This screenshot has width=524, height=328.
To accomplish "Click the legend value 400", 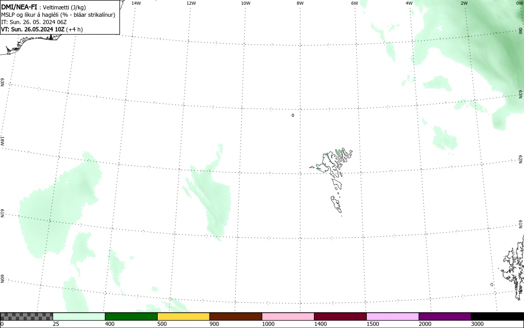I will click(x=110, y=324).
